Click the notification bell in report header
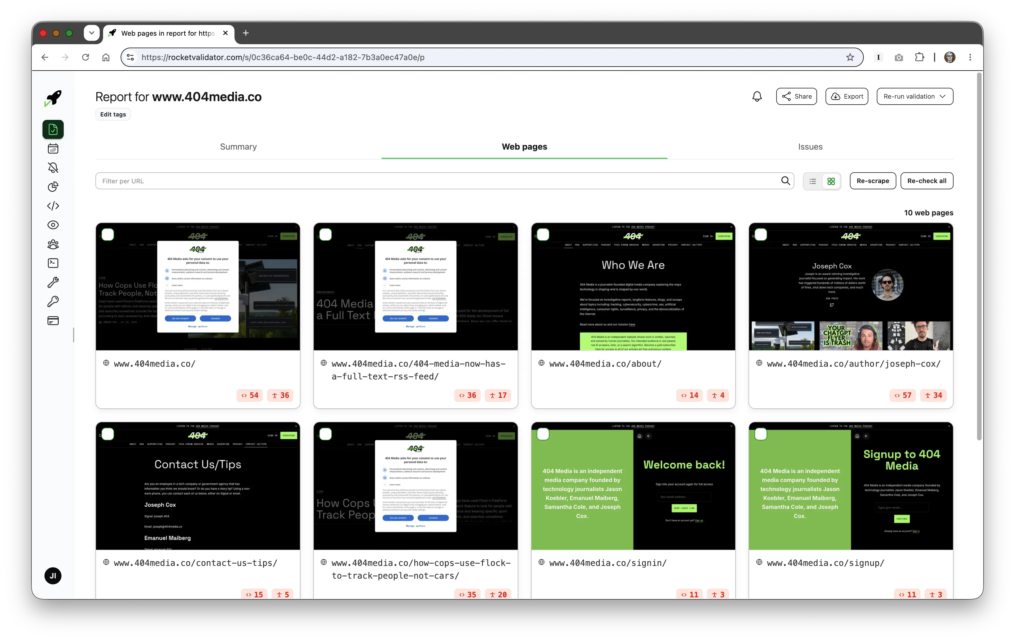 click(x=757, y=97)
